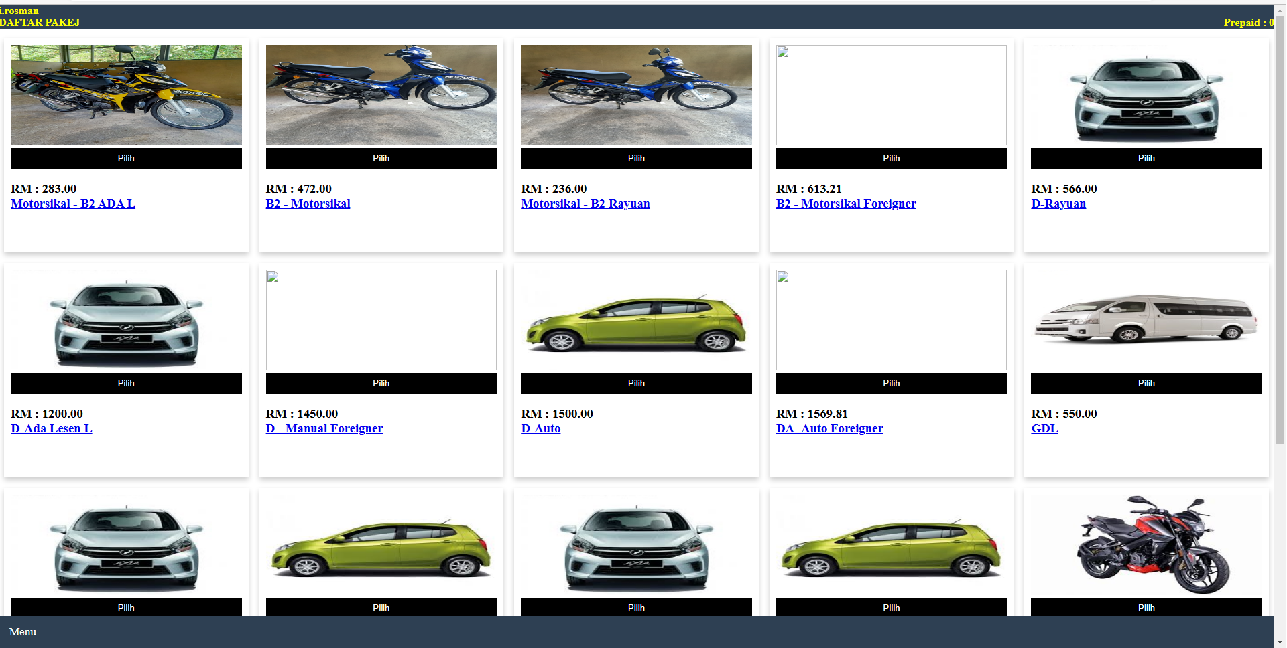
Task: Click the broken image for D - Manual Foreigner
Action: click(x=381, y=320)
